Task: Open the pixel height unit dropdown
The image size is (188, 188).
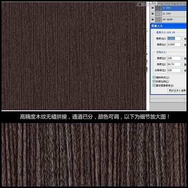Action: pyautogui.click(x=184, y=44)
